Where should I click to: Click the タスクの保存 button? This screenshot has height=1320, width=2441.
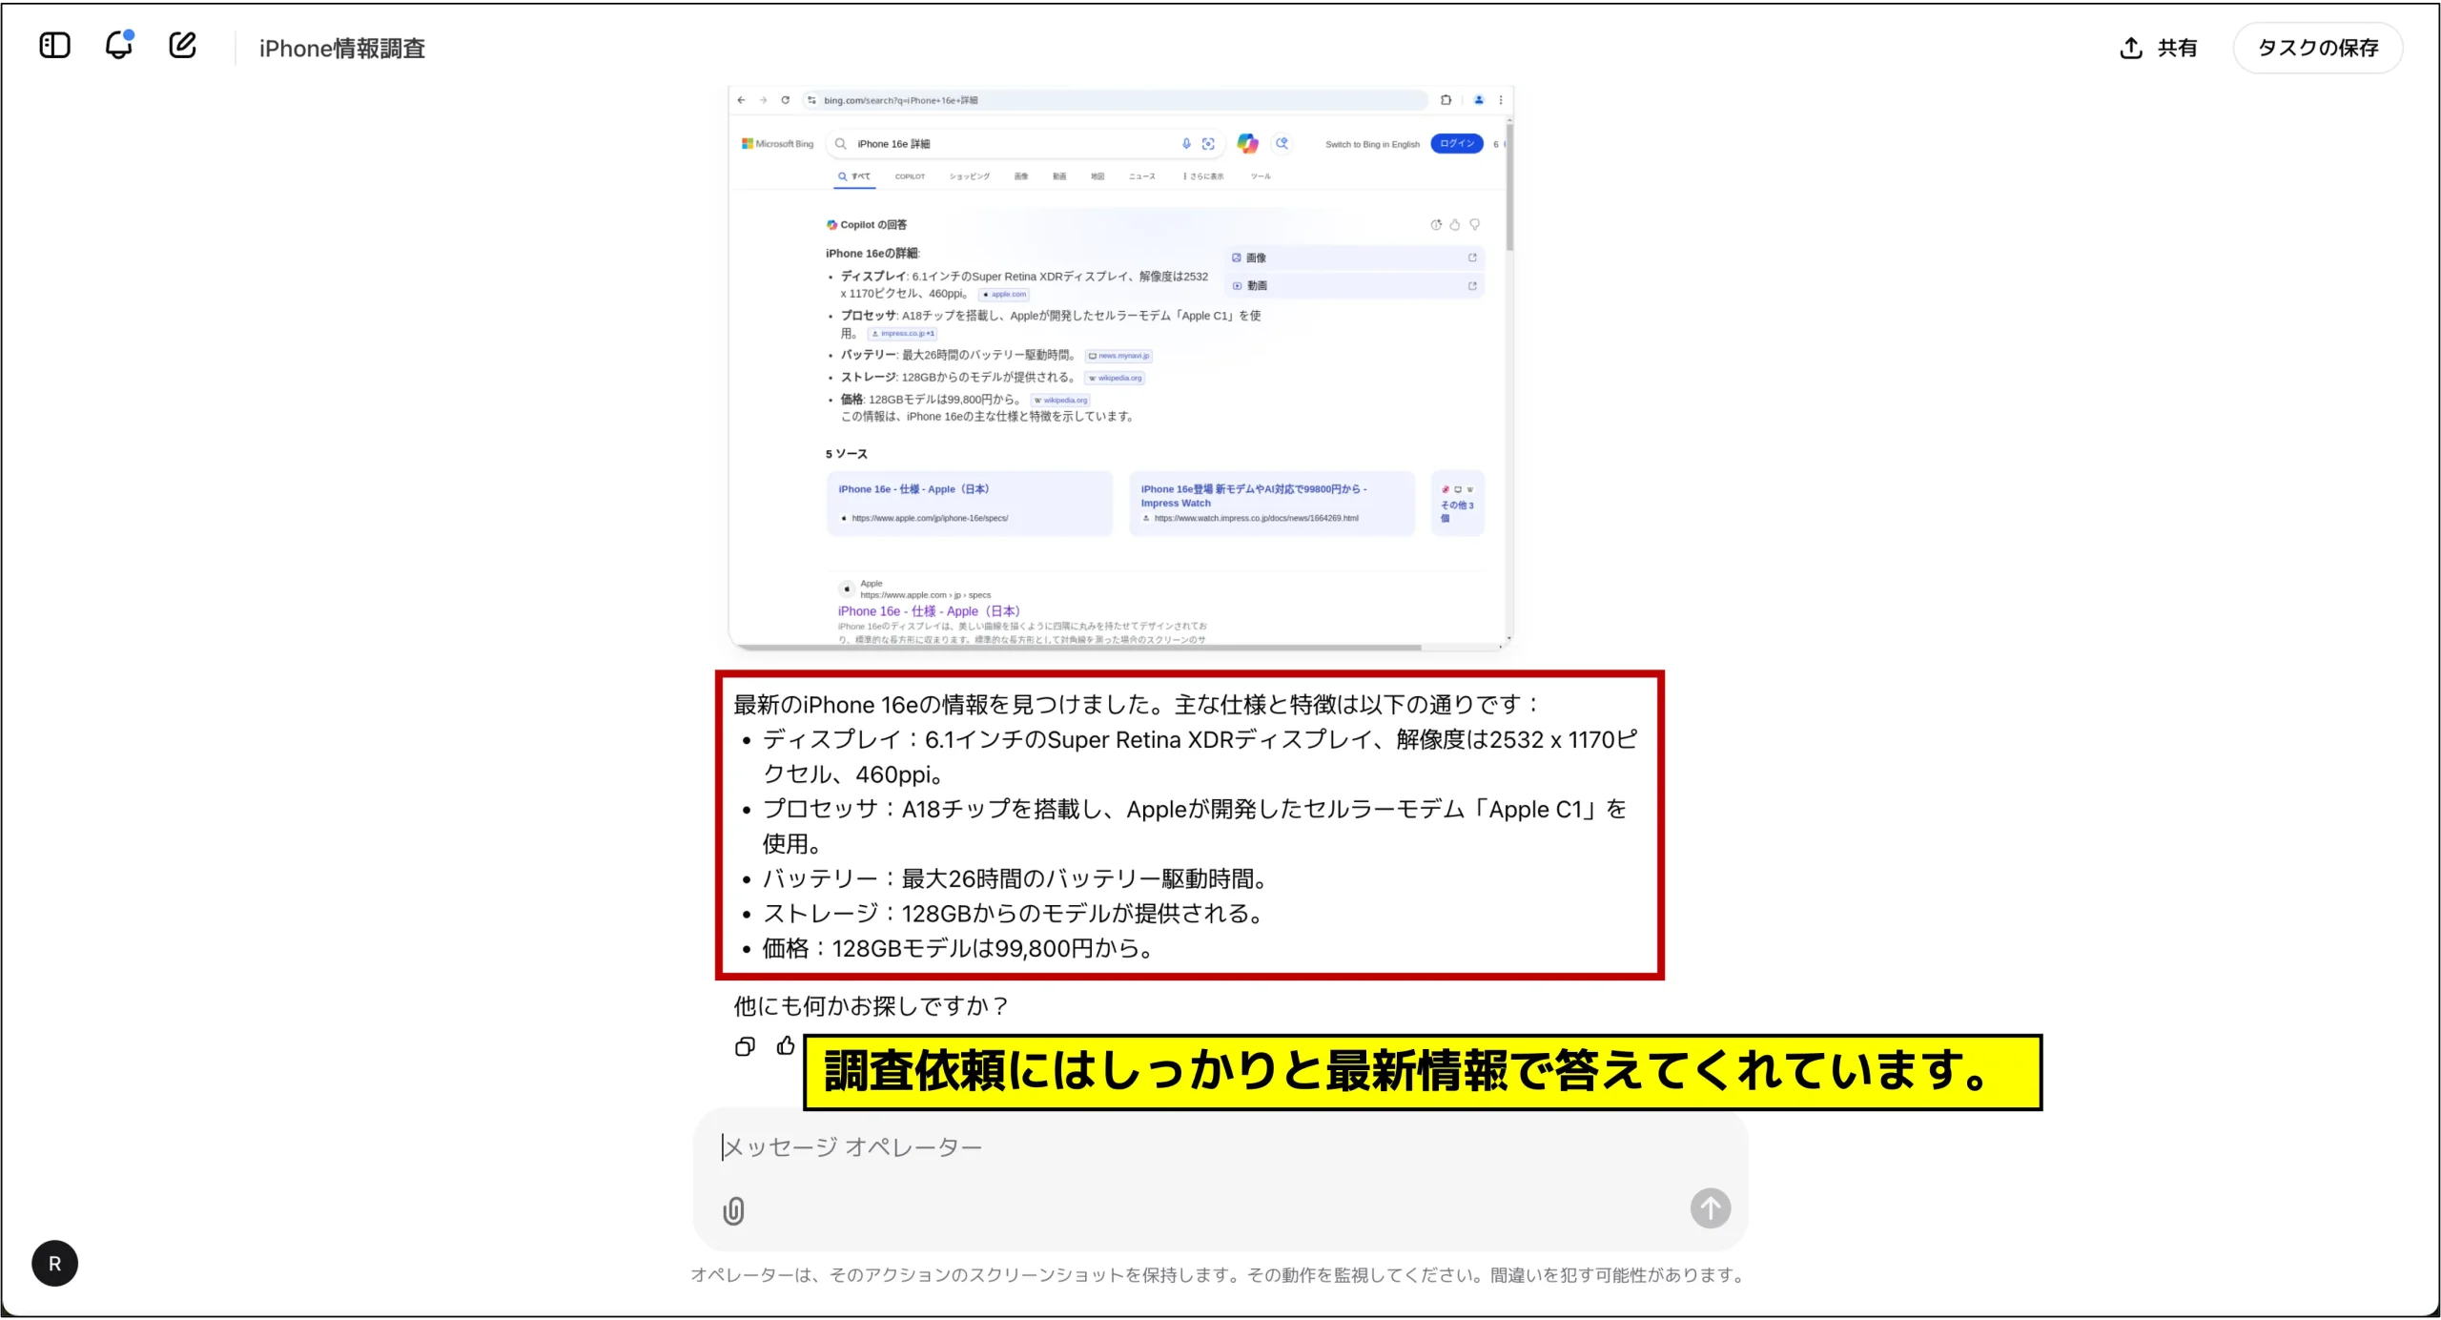pyautogui.click(x=2317, y=48)
